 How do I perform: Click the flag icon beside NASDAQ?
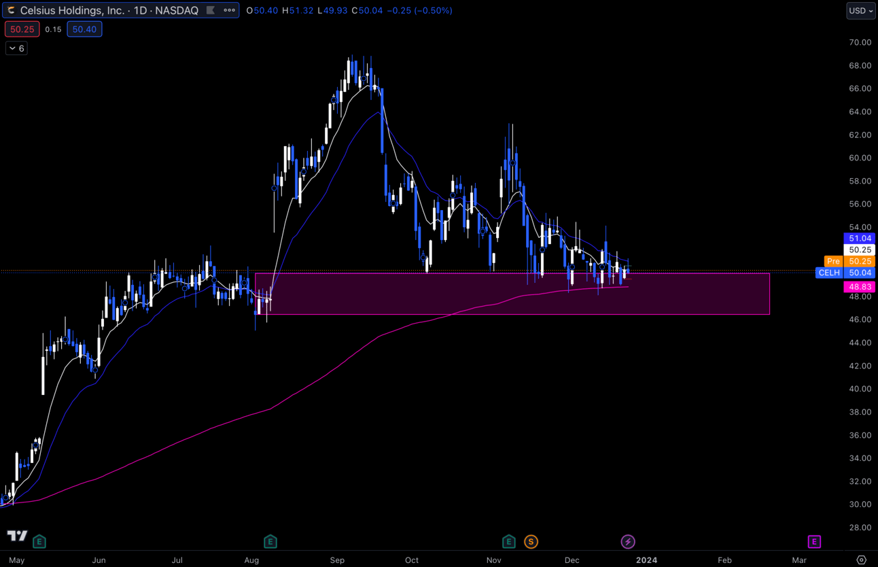point(211,10)
